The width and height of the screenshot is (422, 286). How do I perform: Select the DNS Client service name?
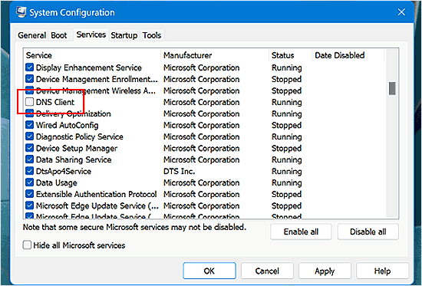coord(55,102)
